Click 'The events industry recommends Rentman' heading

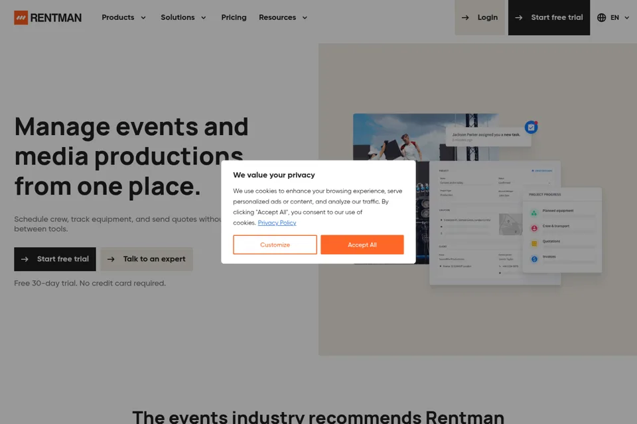[x=318, y=417]
